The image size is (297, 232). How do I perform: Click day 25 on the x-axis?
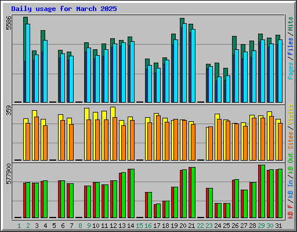point(226,226)
